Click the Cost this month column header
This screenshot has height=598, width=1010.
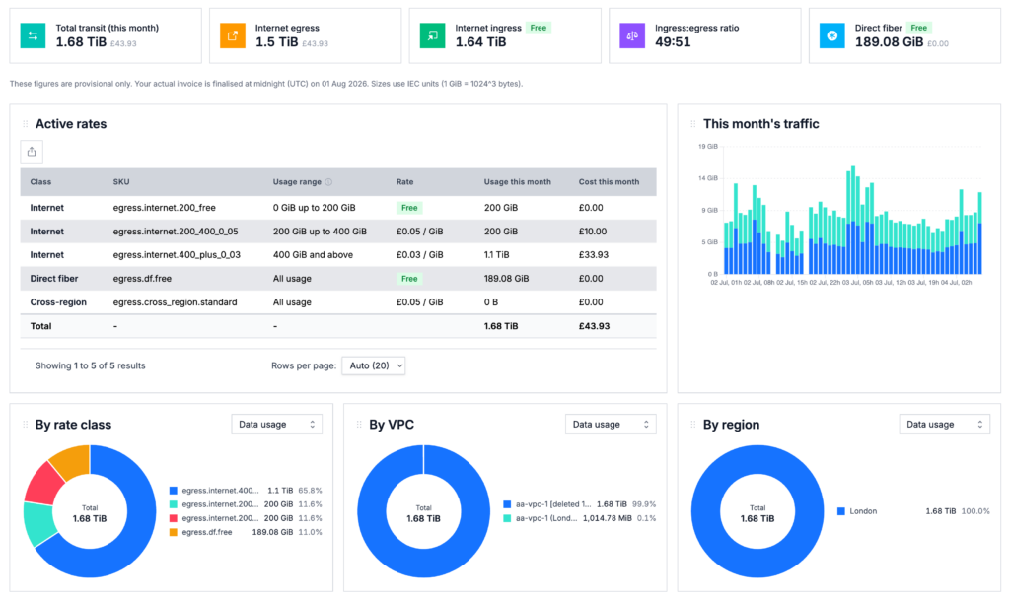(609, 182)
